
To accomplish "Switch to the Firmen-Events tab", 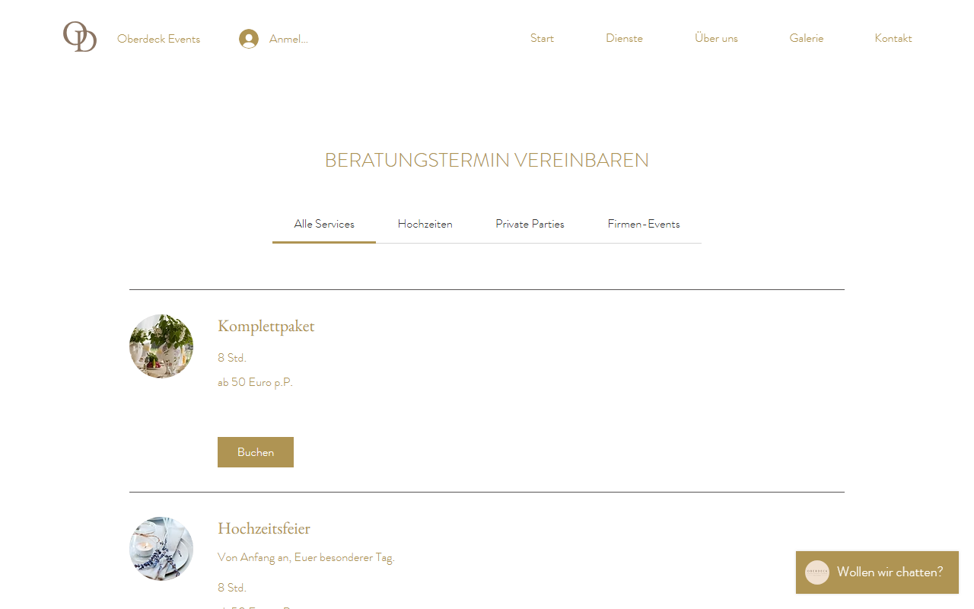I will [x=644, y=225].
